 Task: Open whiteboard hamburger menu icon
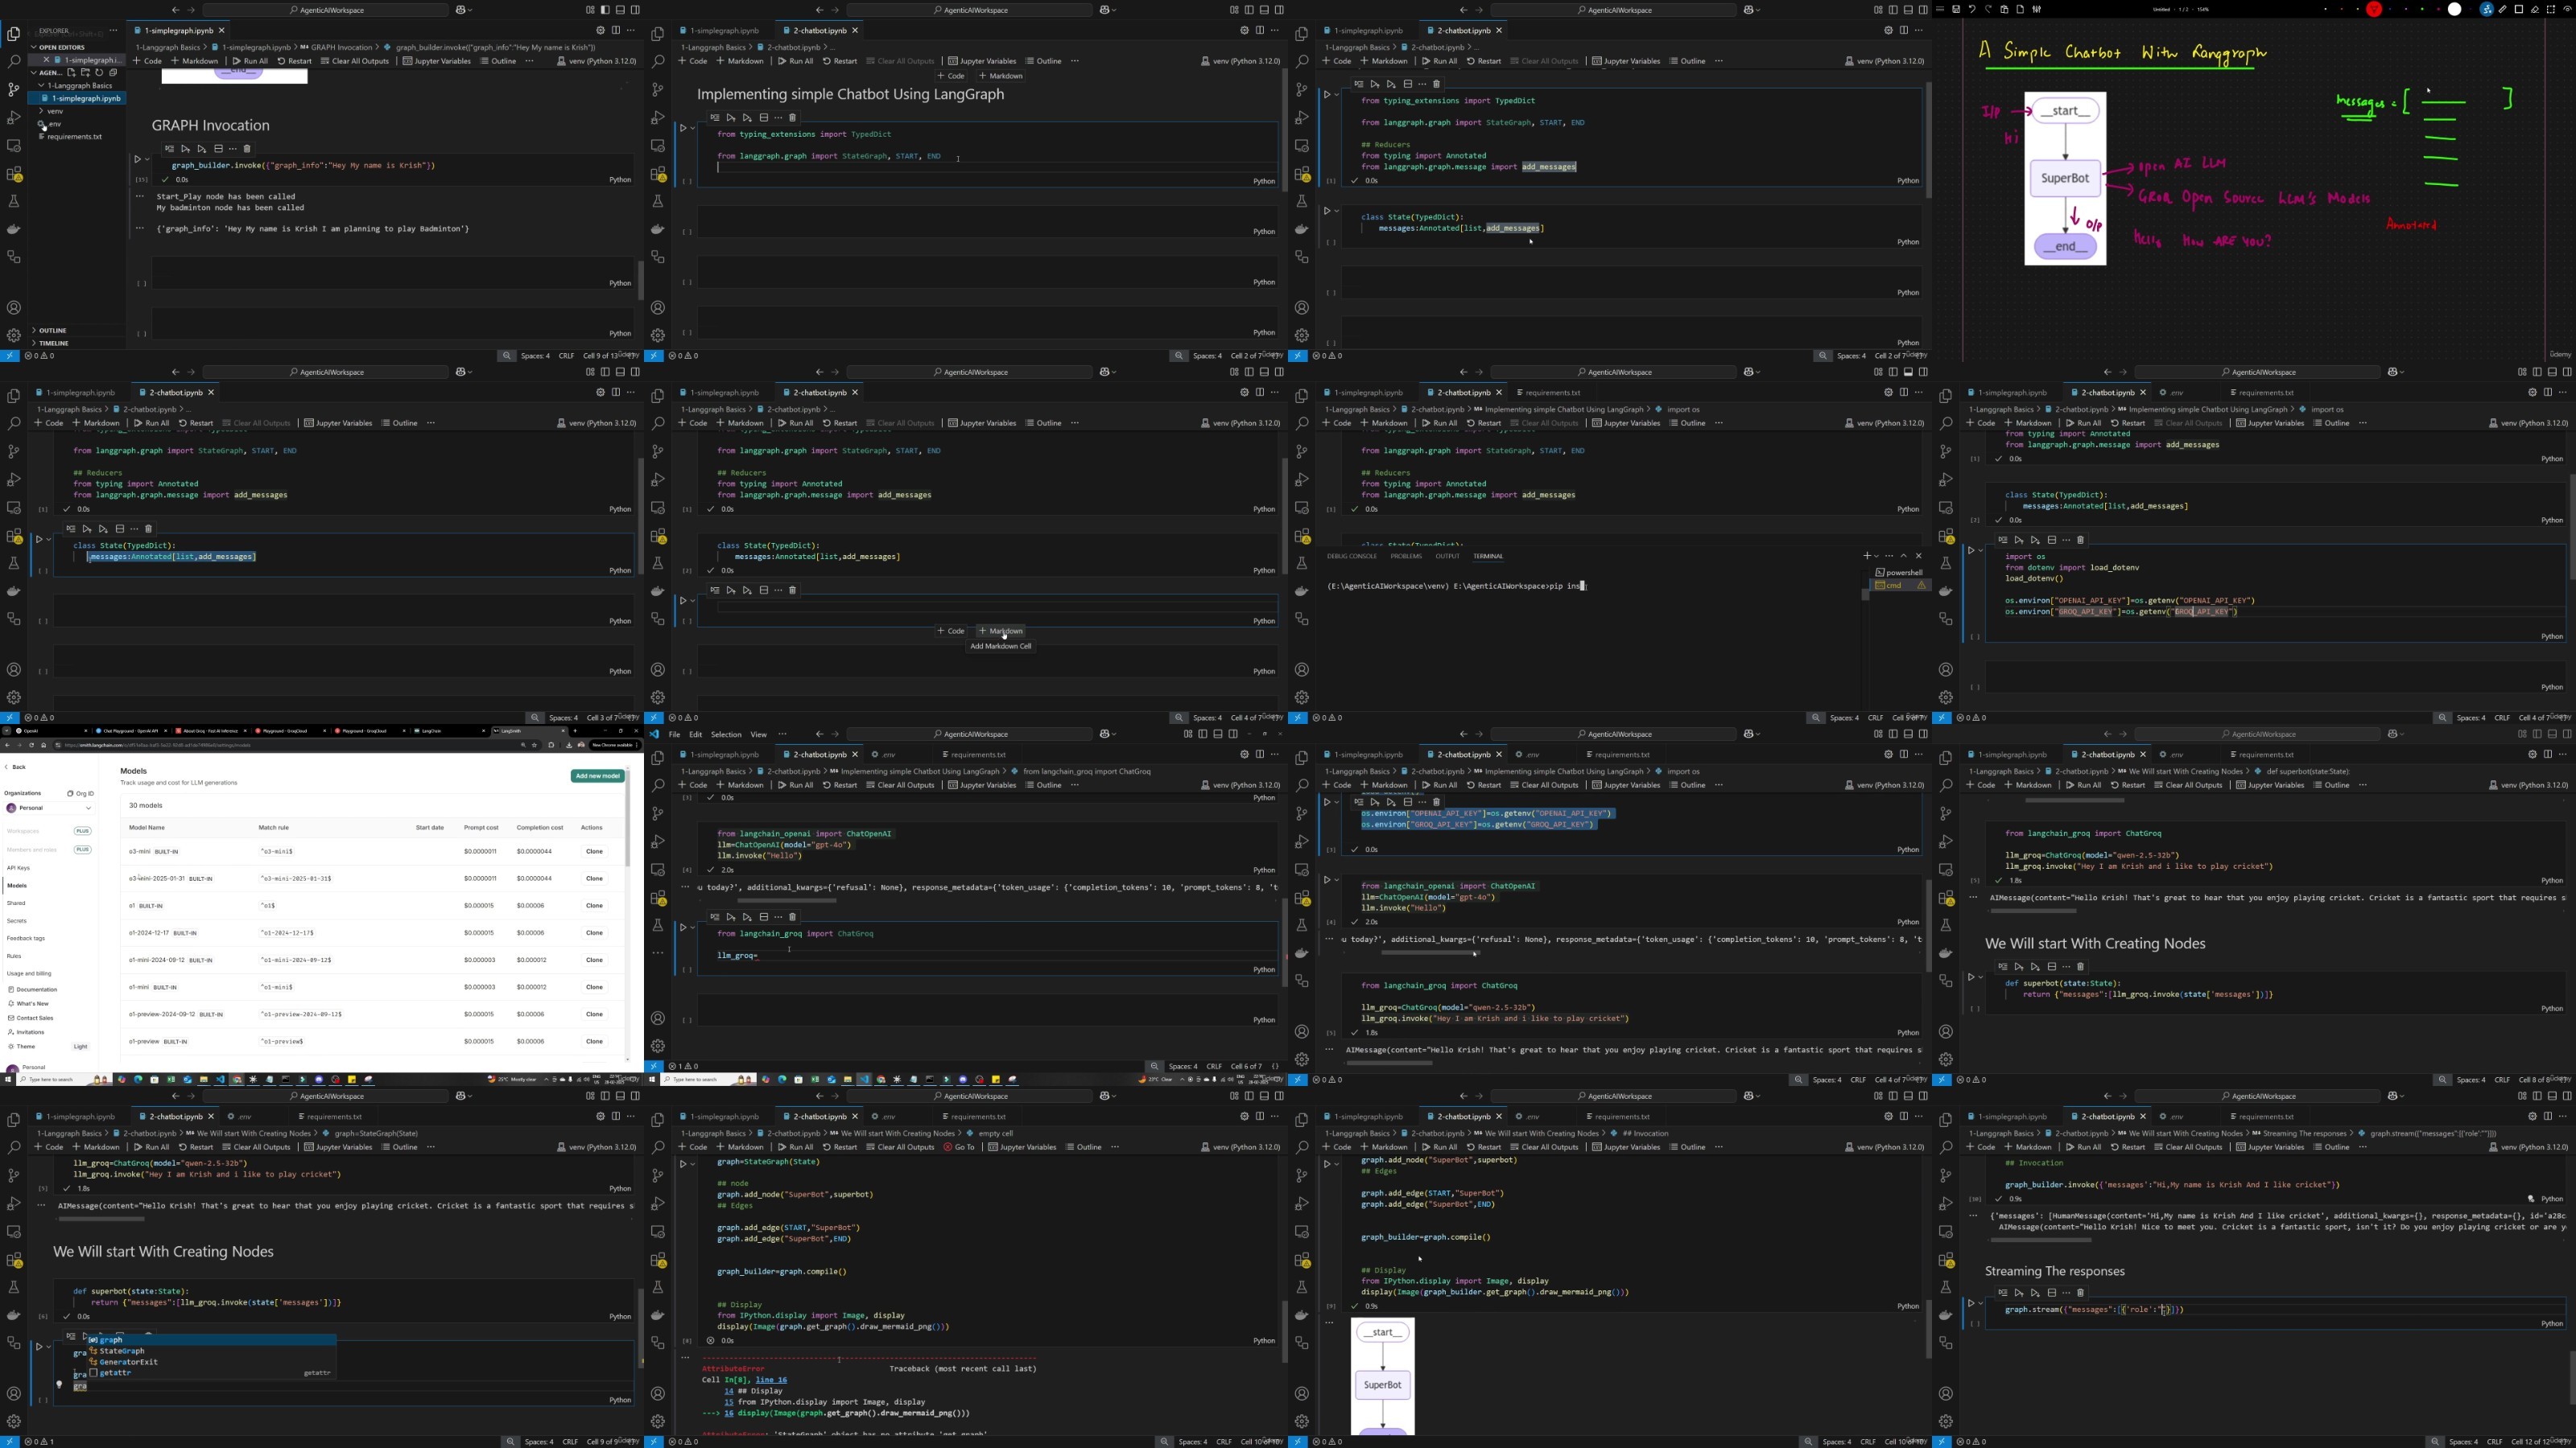[1940, 9]
